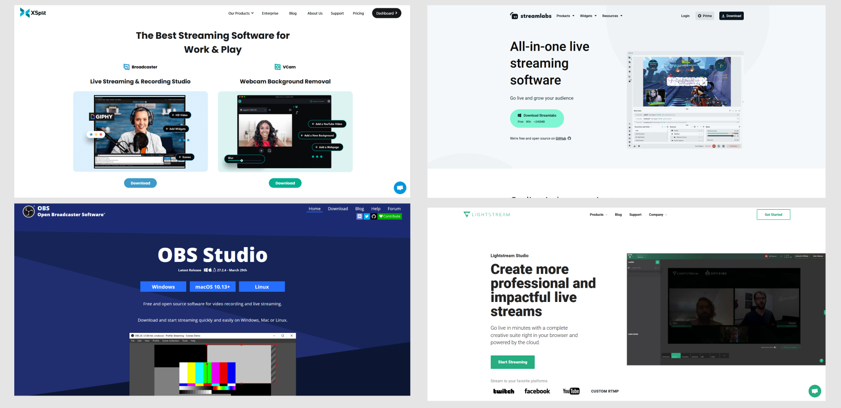Viewport: 841px width, 408px height.
Task: Click the green Contribute button on OBS
Action: pyautogui.click(x=390, y=216)
